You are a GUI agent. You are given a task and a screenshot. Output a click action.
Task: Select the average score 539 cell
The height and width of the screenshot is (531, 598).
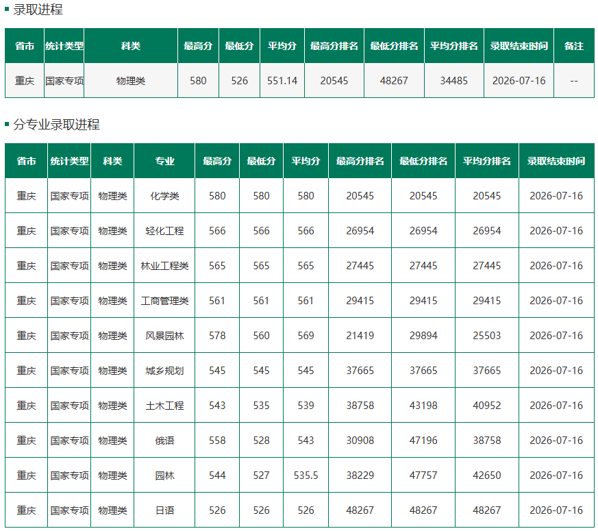tap(306, 406)
